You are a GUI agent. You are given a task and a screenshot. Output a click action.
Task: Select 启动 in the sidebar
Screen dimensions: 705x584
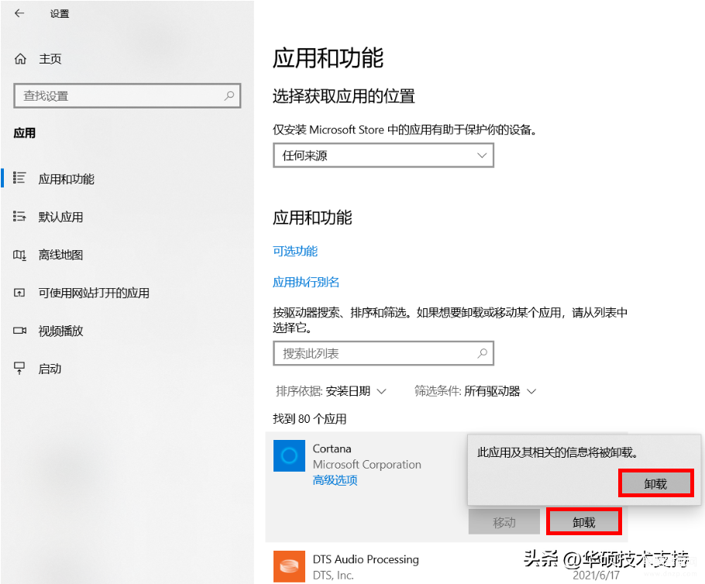click(x=50, y=369)
